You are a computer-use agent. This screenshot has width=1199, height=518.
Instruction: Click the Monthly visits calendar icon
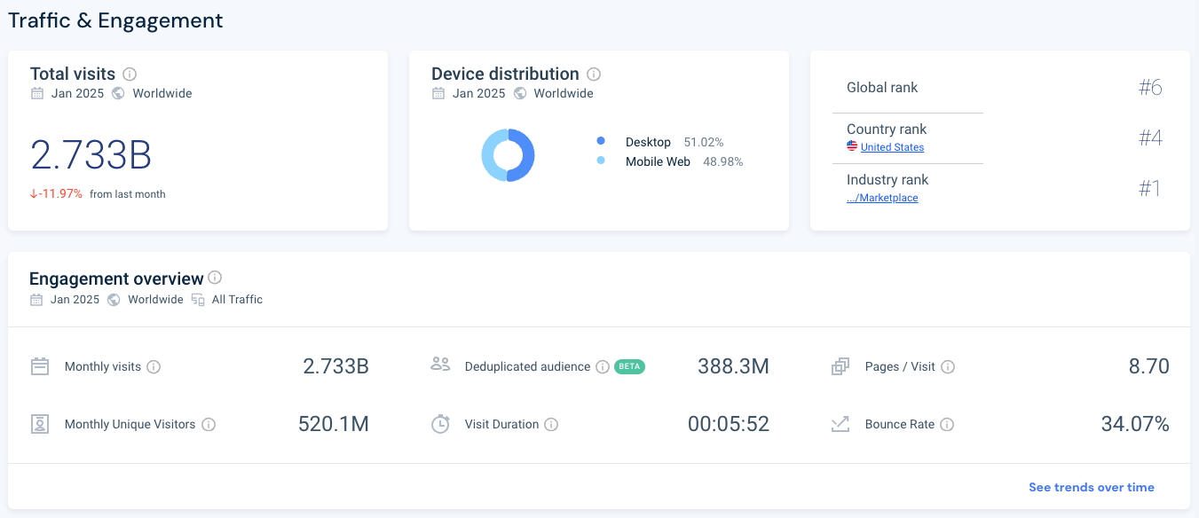[39, 365]
